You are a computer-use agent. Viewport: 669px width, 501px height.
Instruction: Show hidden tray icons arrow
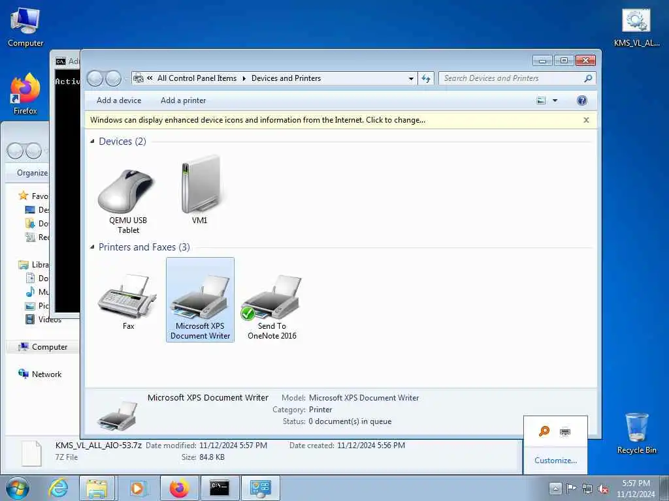point(555,488)
